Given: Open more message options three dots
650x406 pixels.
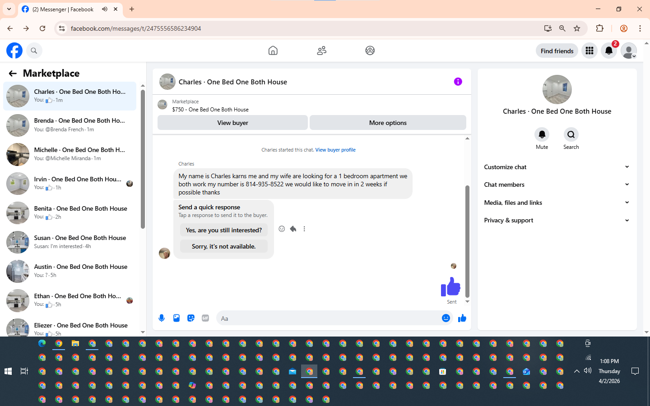Looking at the screenshot, I should (304, 229).
